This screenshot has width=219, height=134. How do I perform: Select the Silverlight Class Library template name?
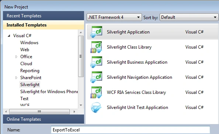coord(129,47)
